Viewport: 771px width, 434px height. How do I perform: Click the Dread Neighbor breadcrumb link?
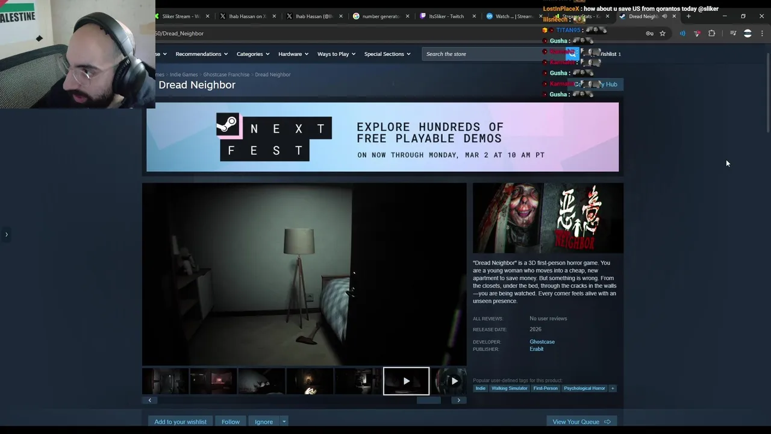pyautogui.click(x=273, y=75)
